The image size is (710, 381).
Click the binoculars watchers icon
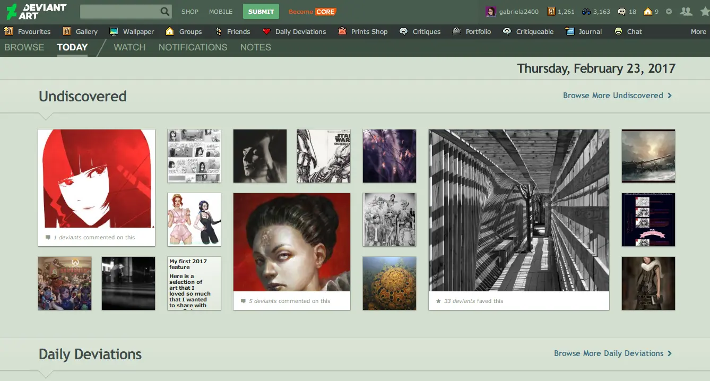[x=586, y=11]
